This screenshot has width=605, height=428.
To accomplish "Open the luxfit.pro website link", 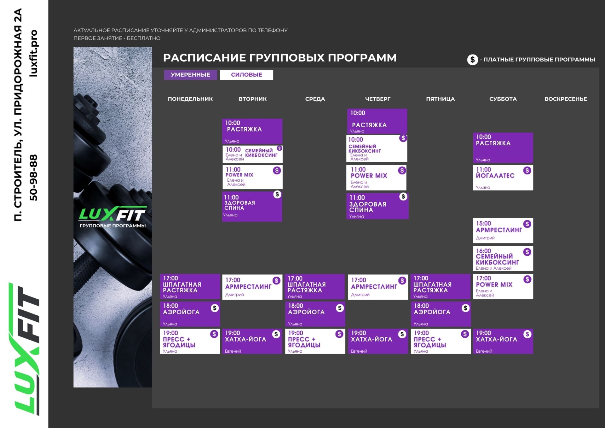I will [33, 53].
